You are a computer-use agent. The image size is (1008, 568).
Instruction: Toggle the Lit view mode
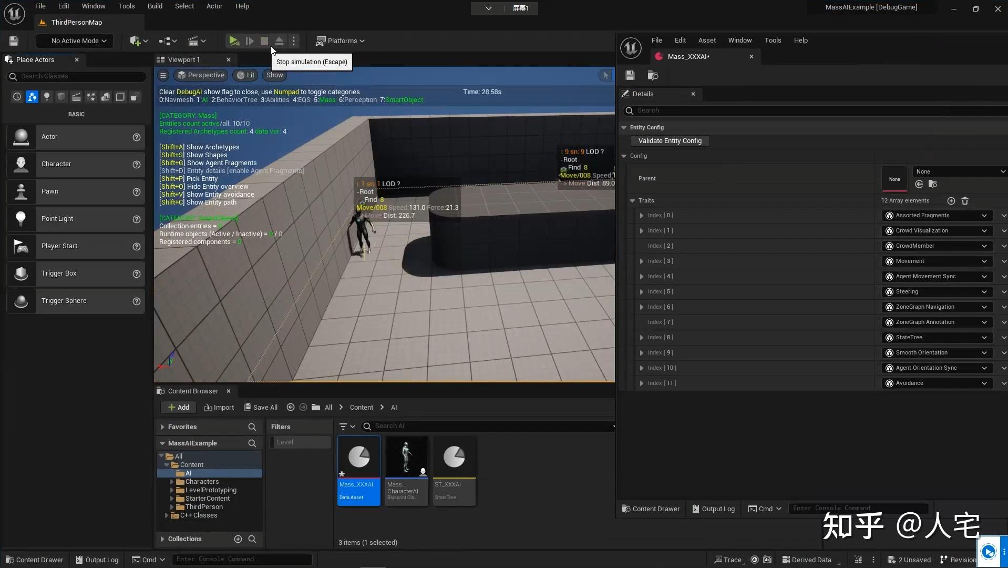tap(245, 75)
